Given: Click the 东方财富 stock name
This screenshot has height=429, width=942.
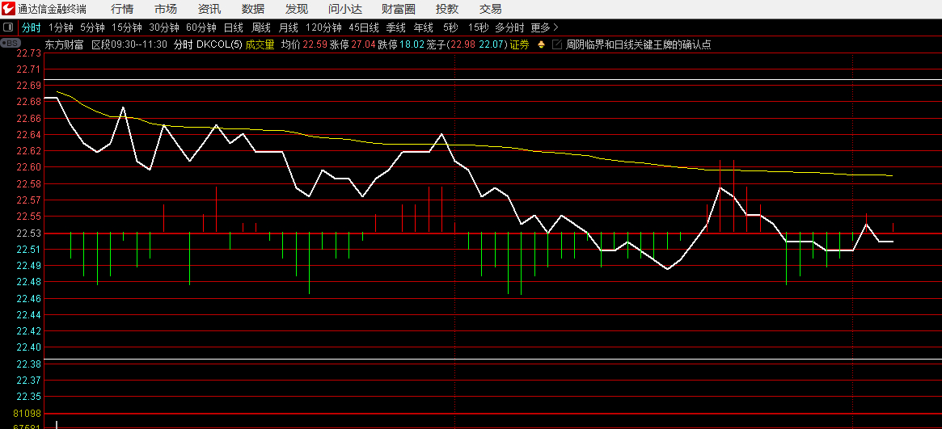Looking at the screenshot, I should click(x=64, y=45).
